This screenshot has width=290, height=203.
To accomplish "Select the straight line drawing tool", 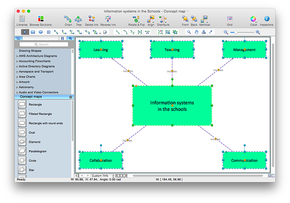I will point(117,32).
